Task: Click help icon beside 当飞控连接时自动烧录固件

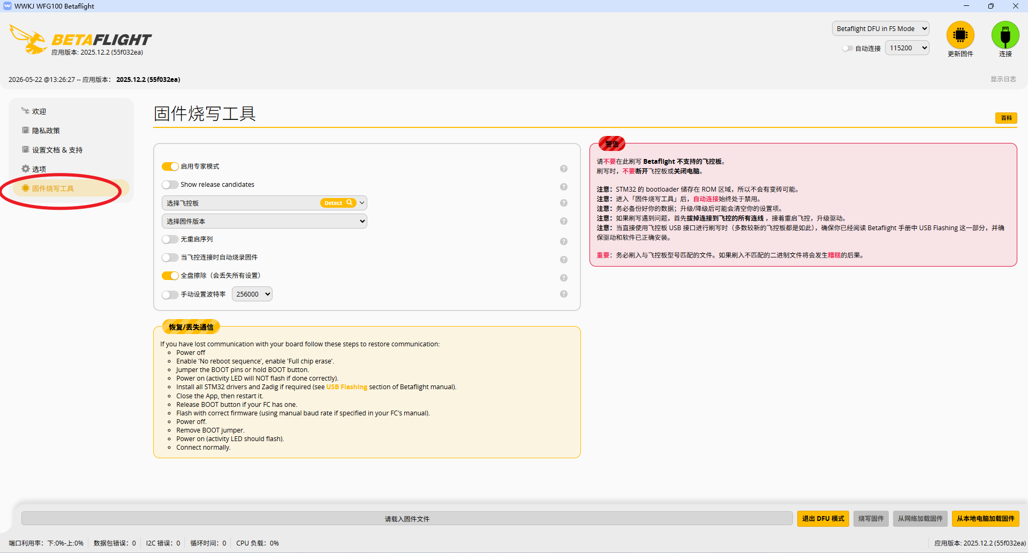Action: (x=564, y=260)
